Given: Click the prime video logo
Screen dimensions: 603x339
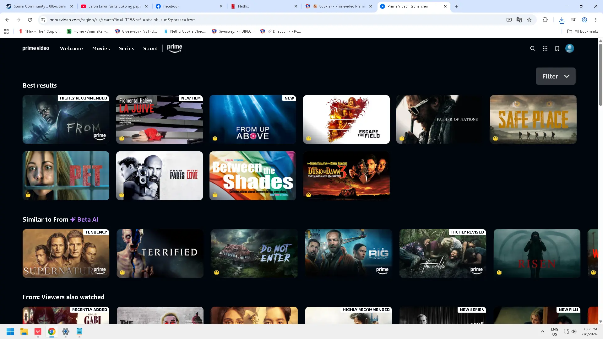Looking at the screenshot, I should coord(36,48).
